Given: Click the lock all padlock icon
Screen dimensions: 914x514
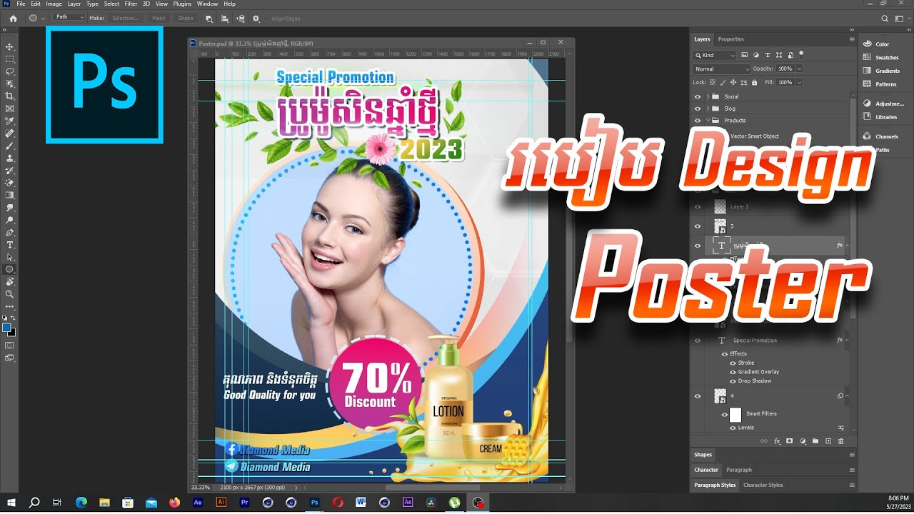Looking at the screenshot, I should [x=754, y=82].
